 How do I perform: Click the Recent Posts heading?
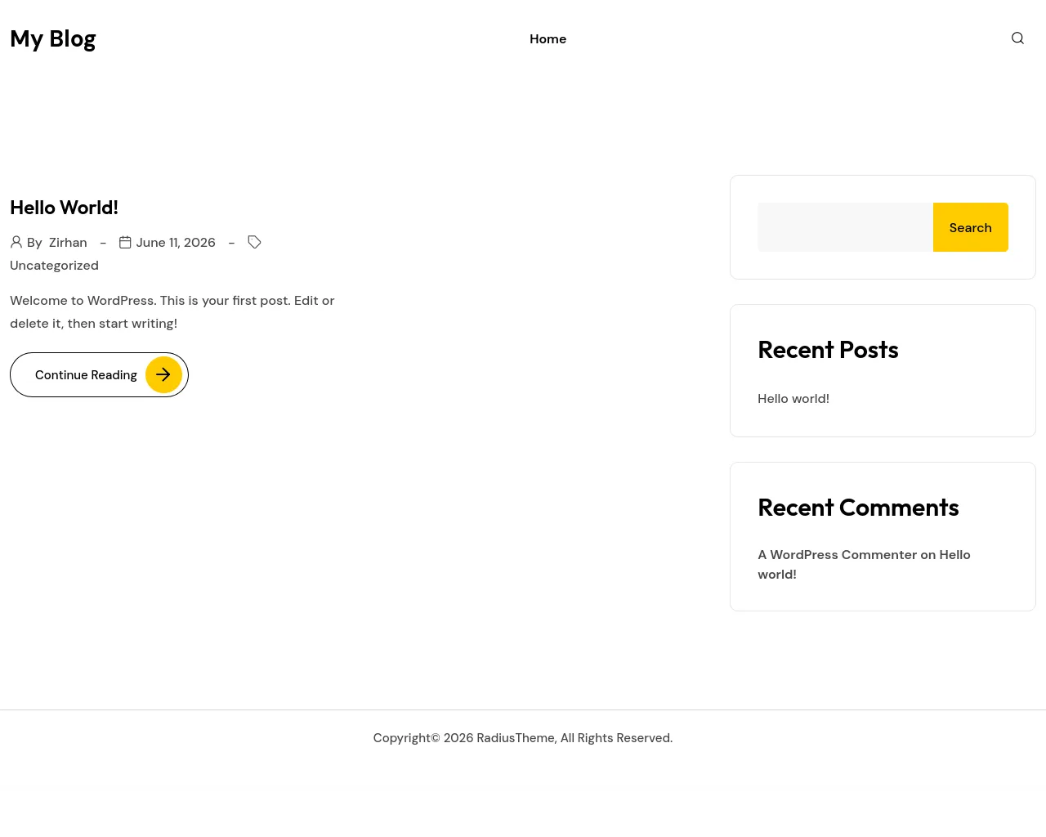828,350
